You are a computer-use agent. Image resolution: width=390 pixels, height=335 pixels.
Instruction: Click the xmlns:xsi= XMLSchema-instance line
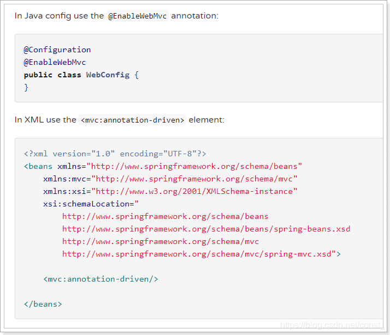[170, 191]
